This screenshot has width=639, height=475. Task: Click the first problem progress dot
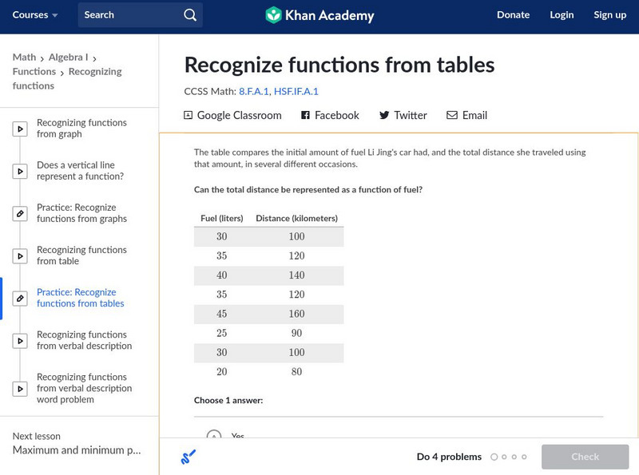[494, 457]
